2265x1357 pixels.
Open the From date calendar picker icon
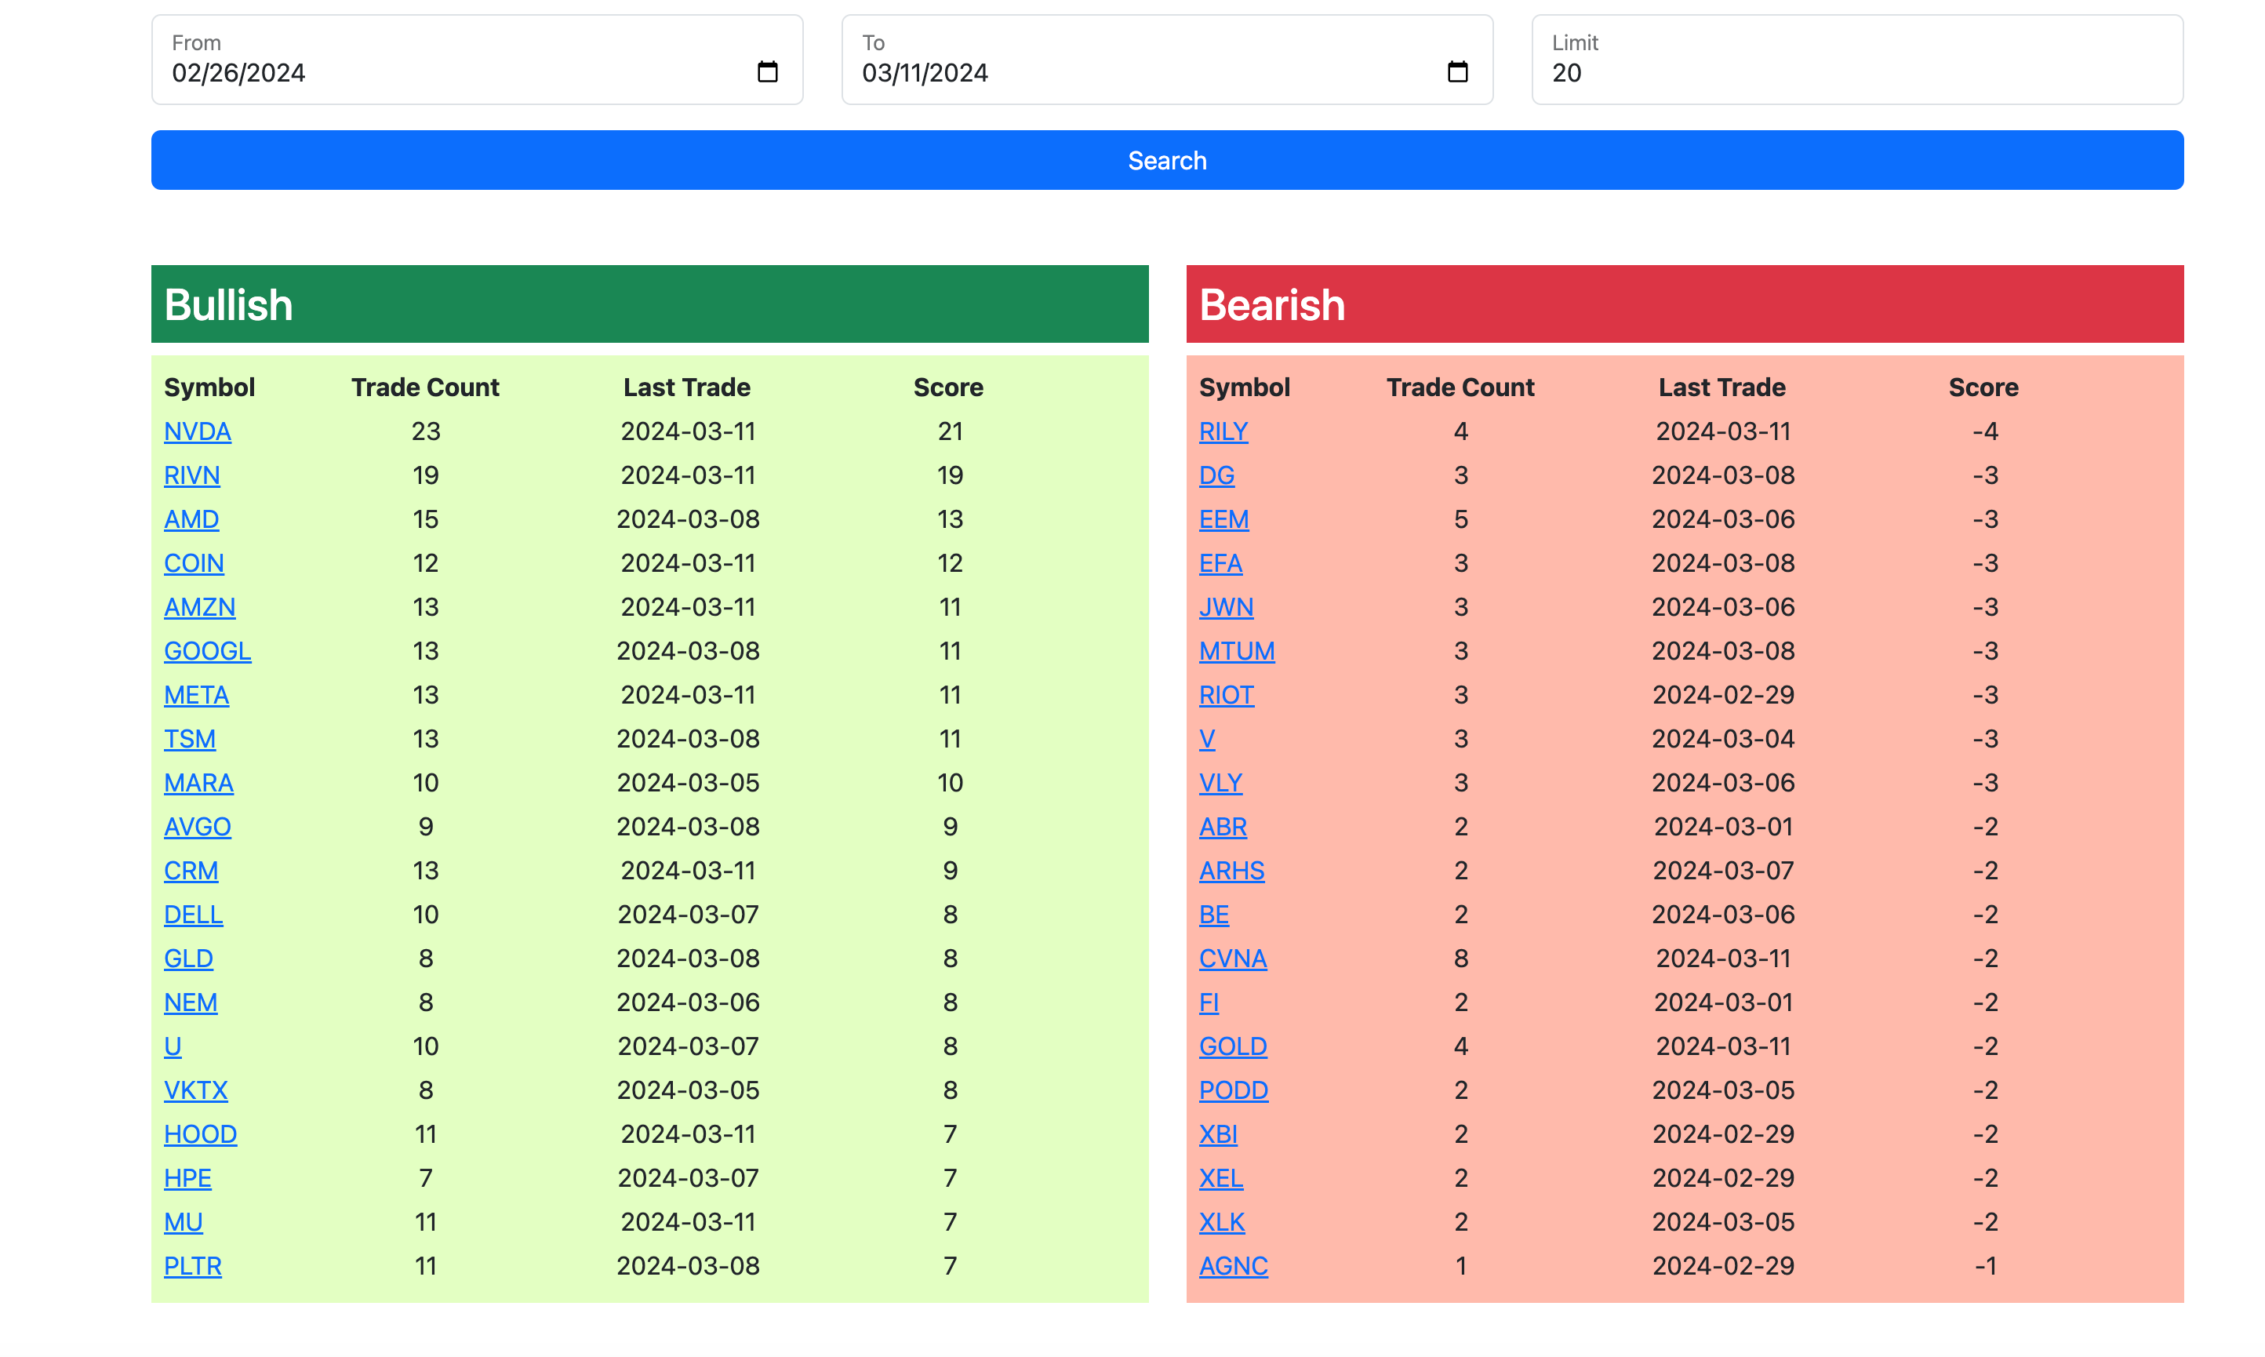(x=767, y=72)
